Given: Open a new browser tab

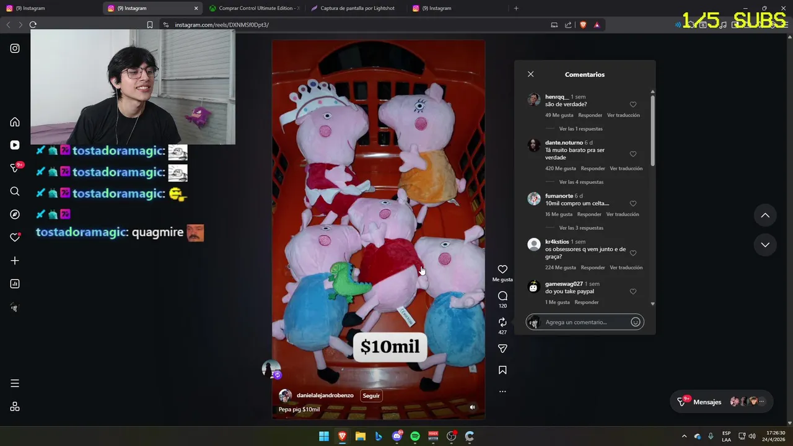Looking at the screenshot, I should click(x=516, y=8).
